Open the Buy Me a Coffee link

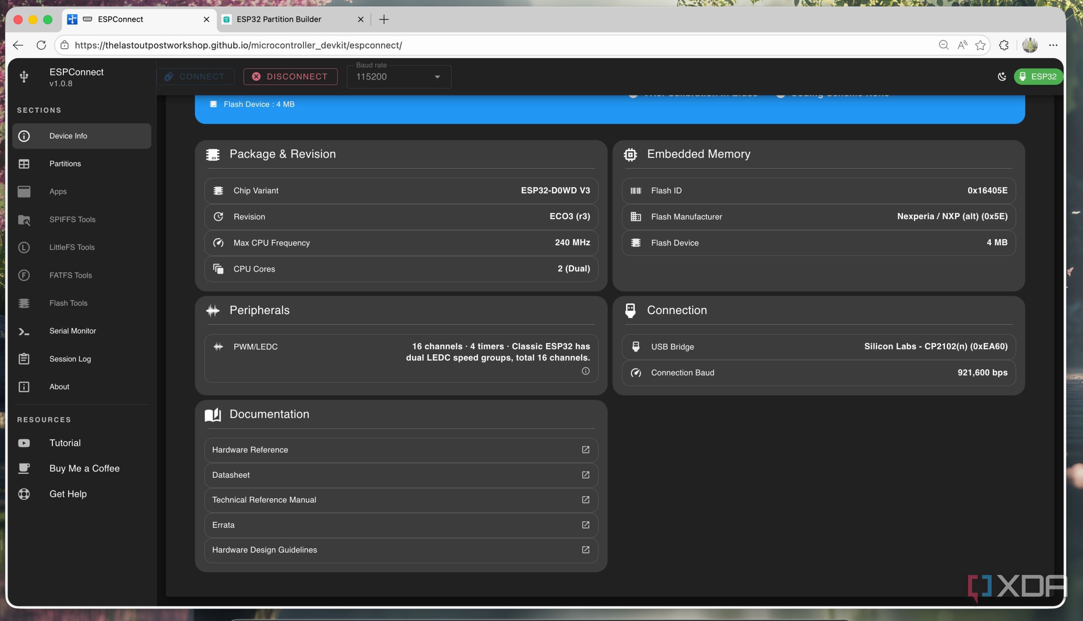(x=84, y=468)
